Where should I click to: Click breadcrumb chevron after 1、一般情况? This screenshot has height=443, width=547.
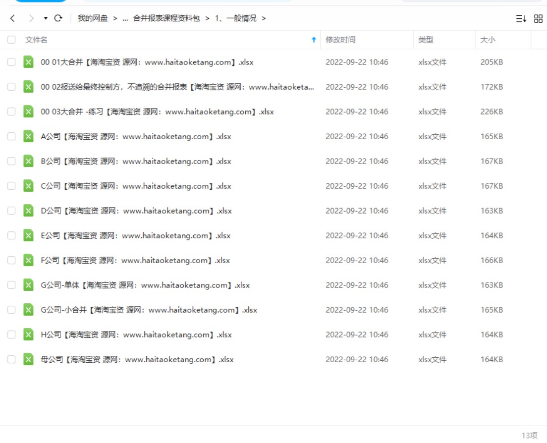(264, 18)
